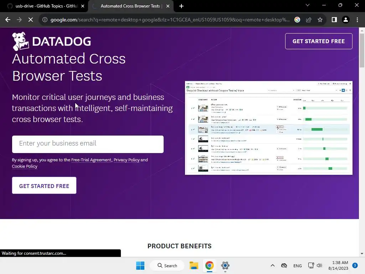Bookmark this tab with the star icon

pos(320,20)
